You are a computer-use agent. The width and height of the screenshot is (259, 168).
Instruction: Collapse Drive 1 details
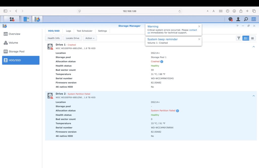(x=254, y=47)
